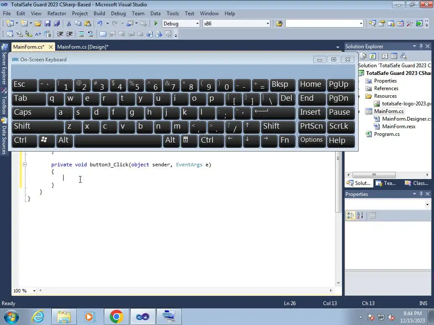This screenshot has width=434, height=325.
Task: Comment out the selected lines icon
Action: click(x=81, y=34)
